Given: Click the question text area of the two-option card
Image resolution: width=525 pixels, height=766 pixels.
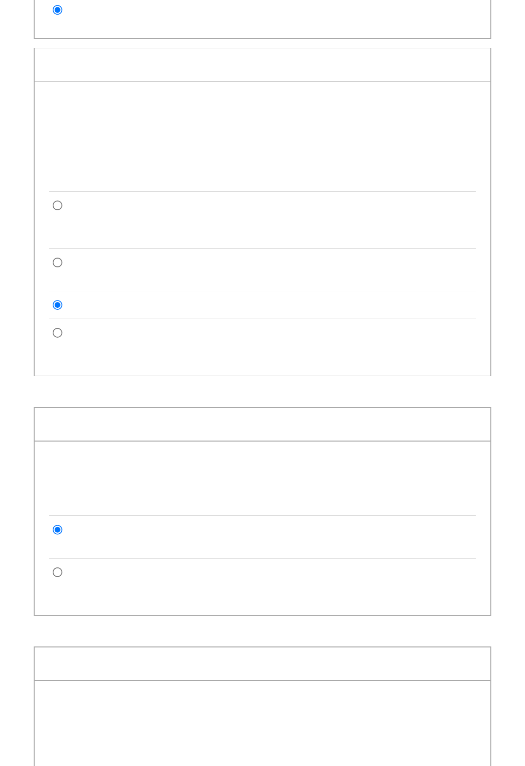Looking at the screenshot, I should [x=262, y=479].
